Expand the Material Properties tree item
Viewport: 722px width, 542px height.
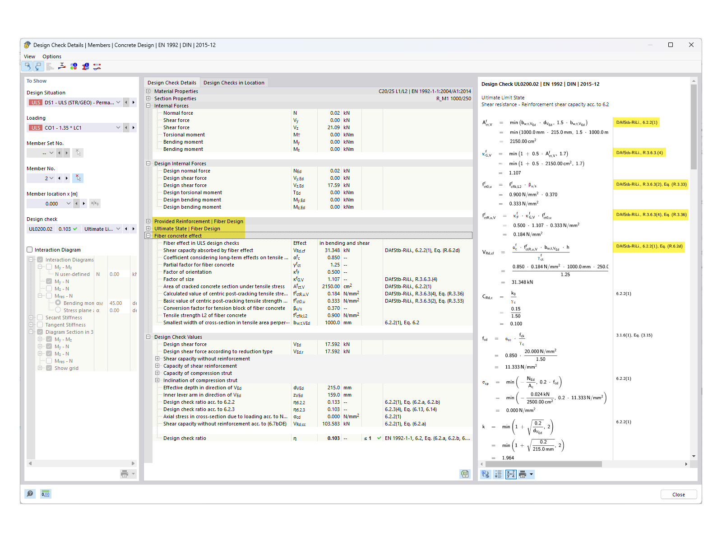[148, 91]
